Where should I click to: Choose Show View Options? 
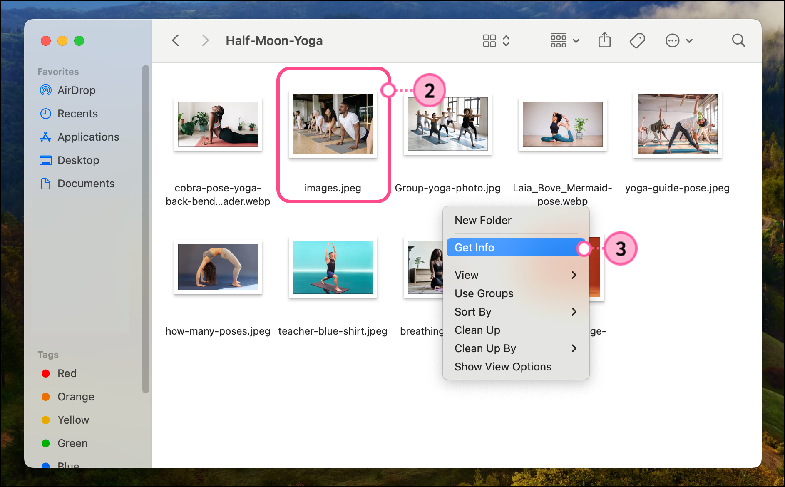(x=516, y=367)
